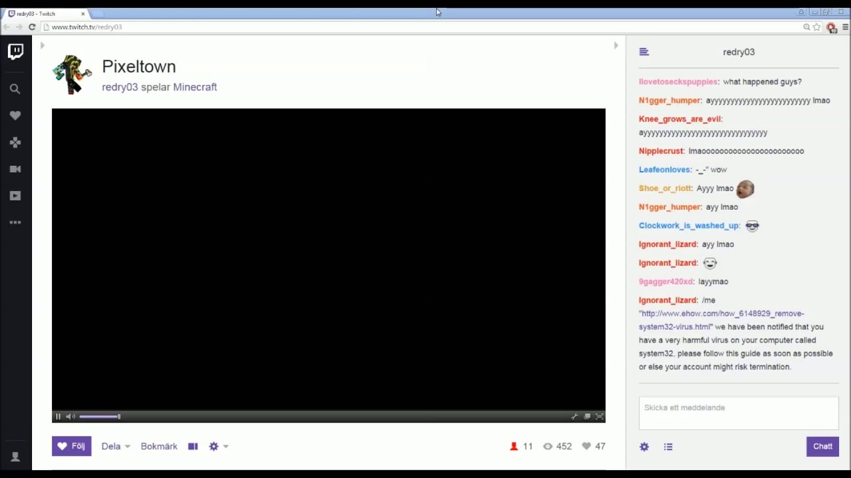Screen dimensions: 851x478
Task: Pause the video stream
Action: (x=58, y=416)
